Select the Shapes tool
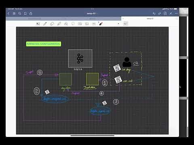Image resolution: width=194 pixels, height=145 pixels. point(66,24)
